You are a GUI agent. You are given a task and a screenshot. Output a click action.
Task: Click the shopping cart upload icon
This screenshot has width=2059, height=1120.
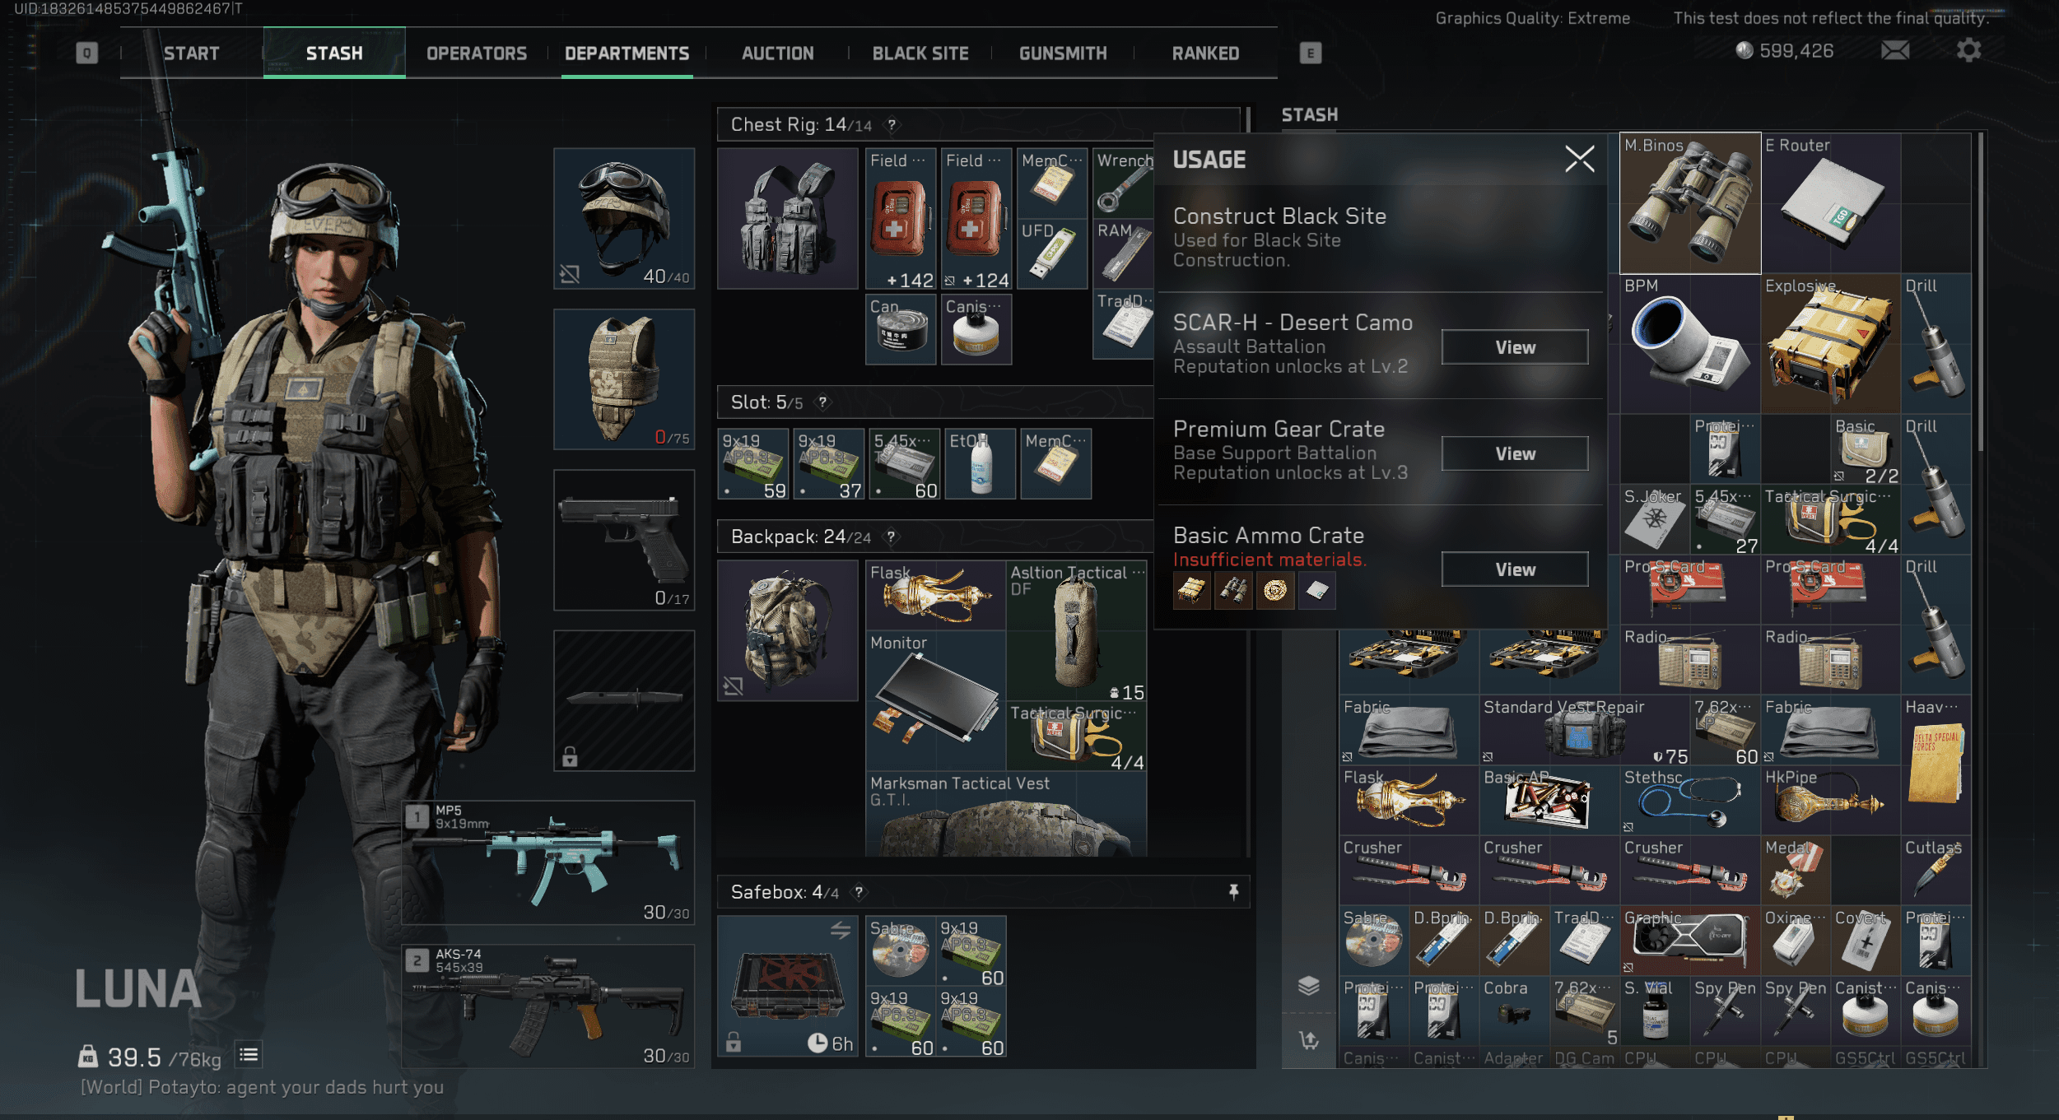point(1308,1040)
